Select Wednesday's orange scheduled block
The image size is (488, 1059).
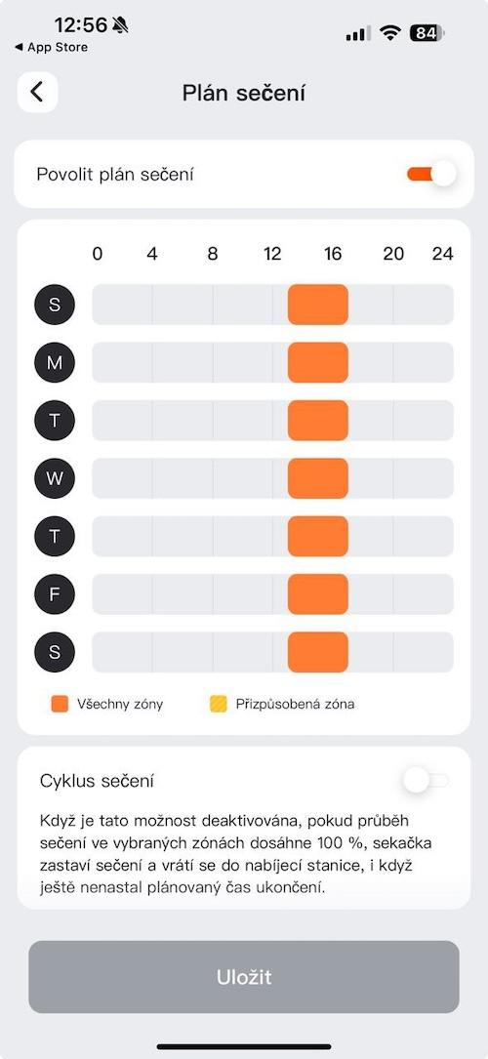pyautogui.click(x=318, y=479)
